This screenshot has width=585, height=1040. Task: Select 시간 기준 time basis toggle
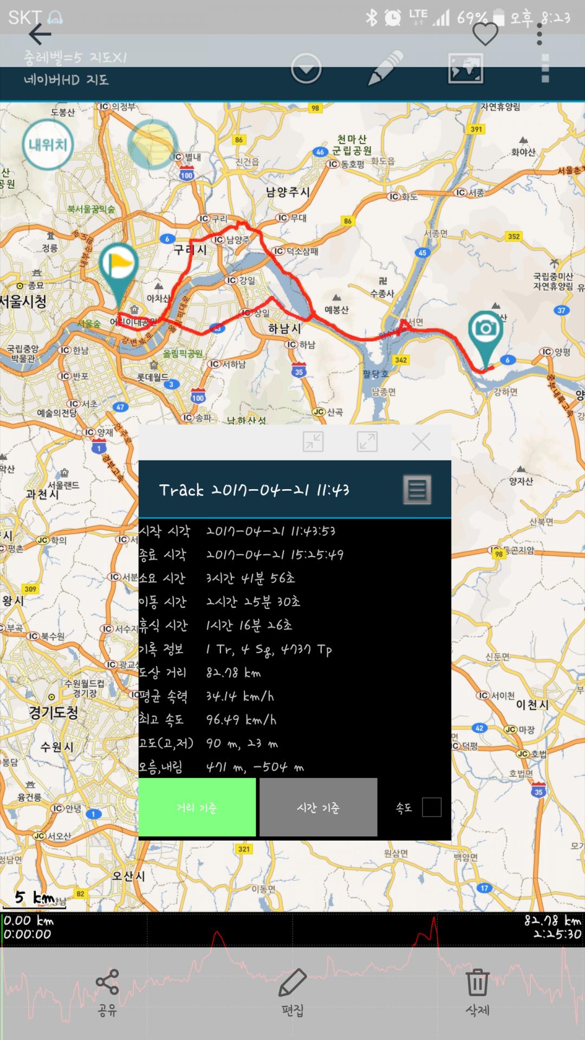[x=318, y=807]
